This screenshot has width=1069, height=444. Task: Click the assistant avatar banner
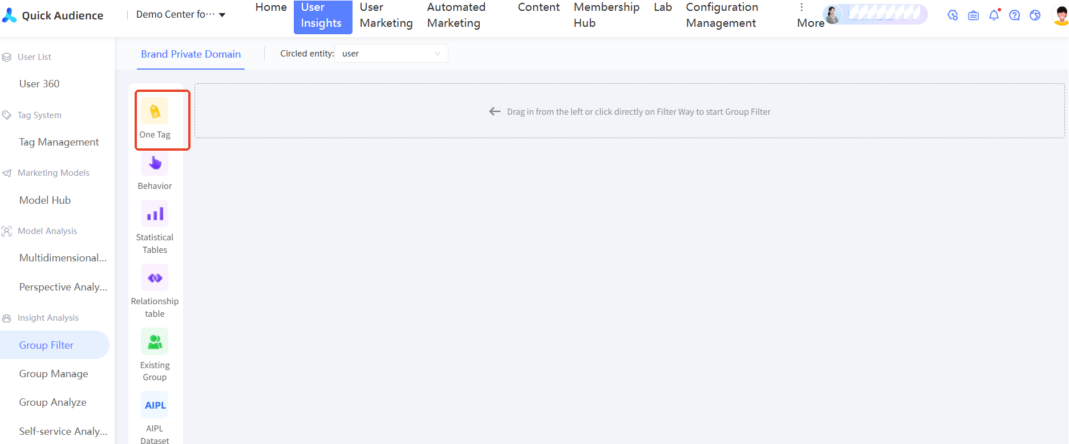pos(875,14)
